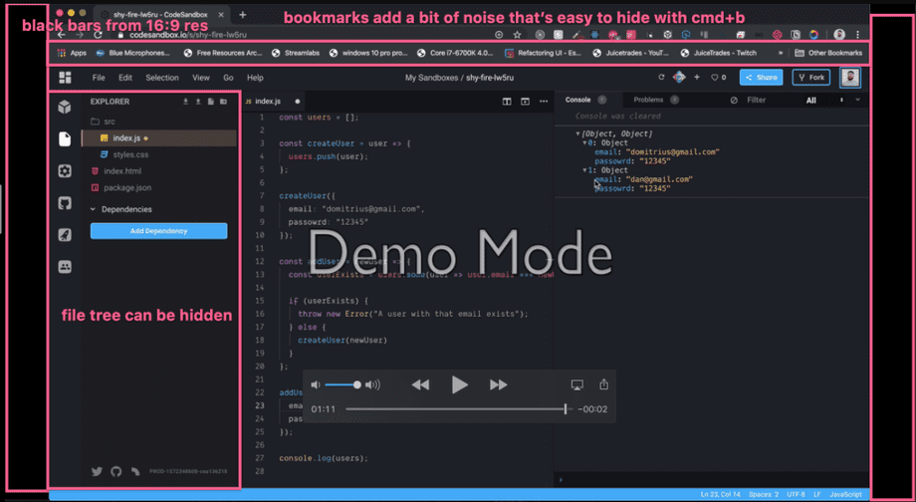Click the Chrome back arrow
This screenshot has height=502, width=916.
(x=61, y=35)
